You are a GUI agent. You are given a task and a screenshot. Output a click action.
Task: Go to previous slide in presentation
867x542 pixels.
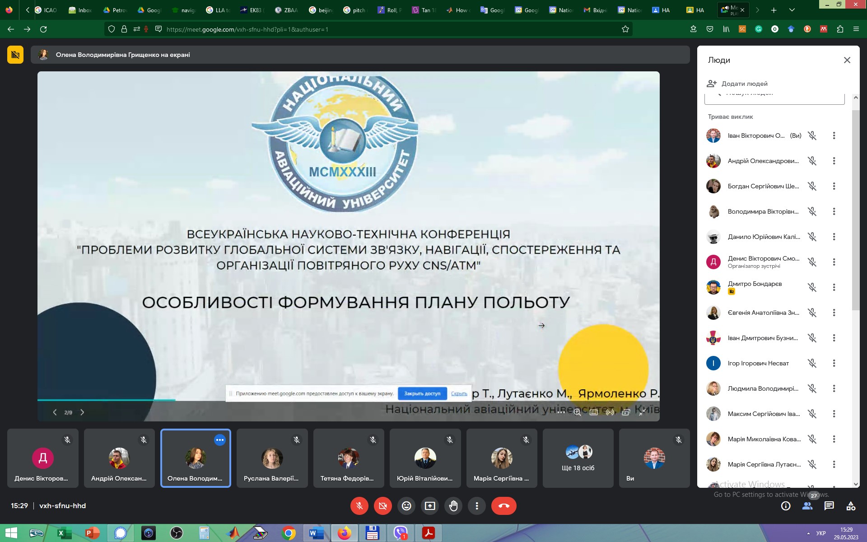55,412
